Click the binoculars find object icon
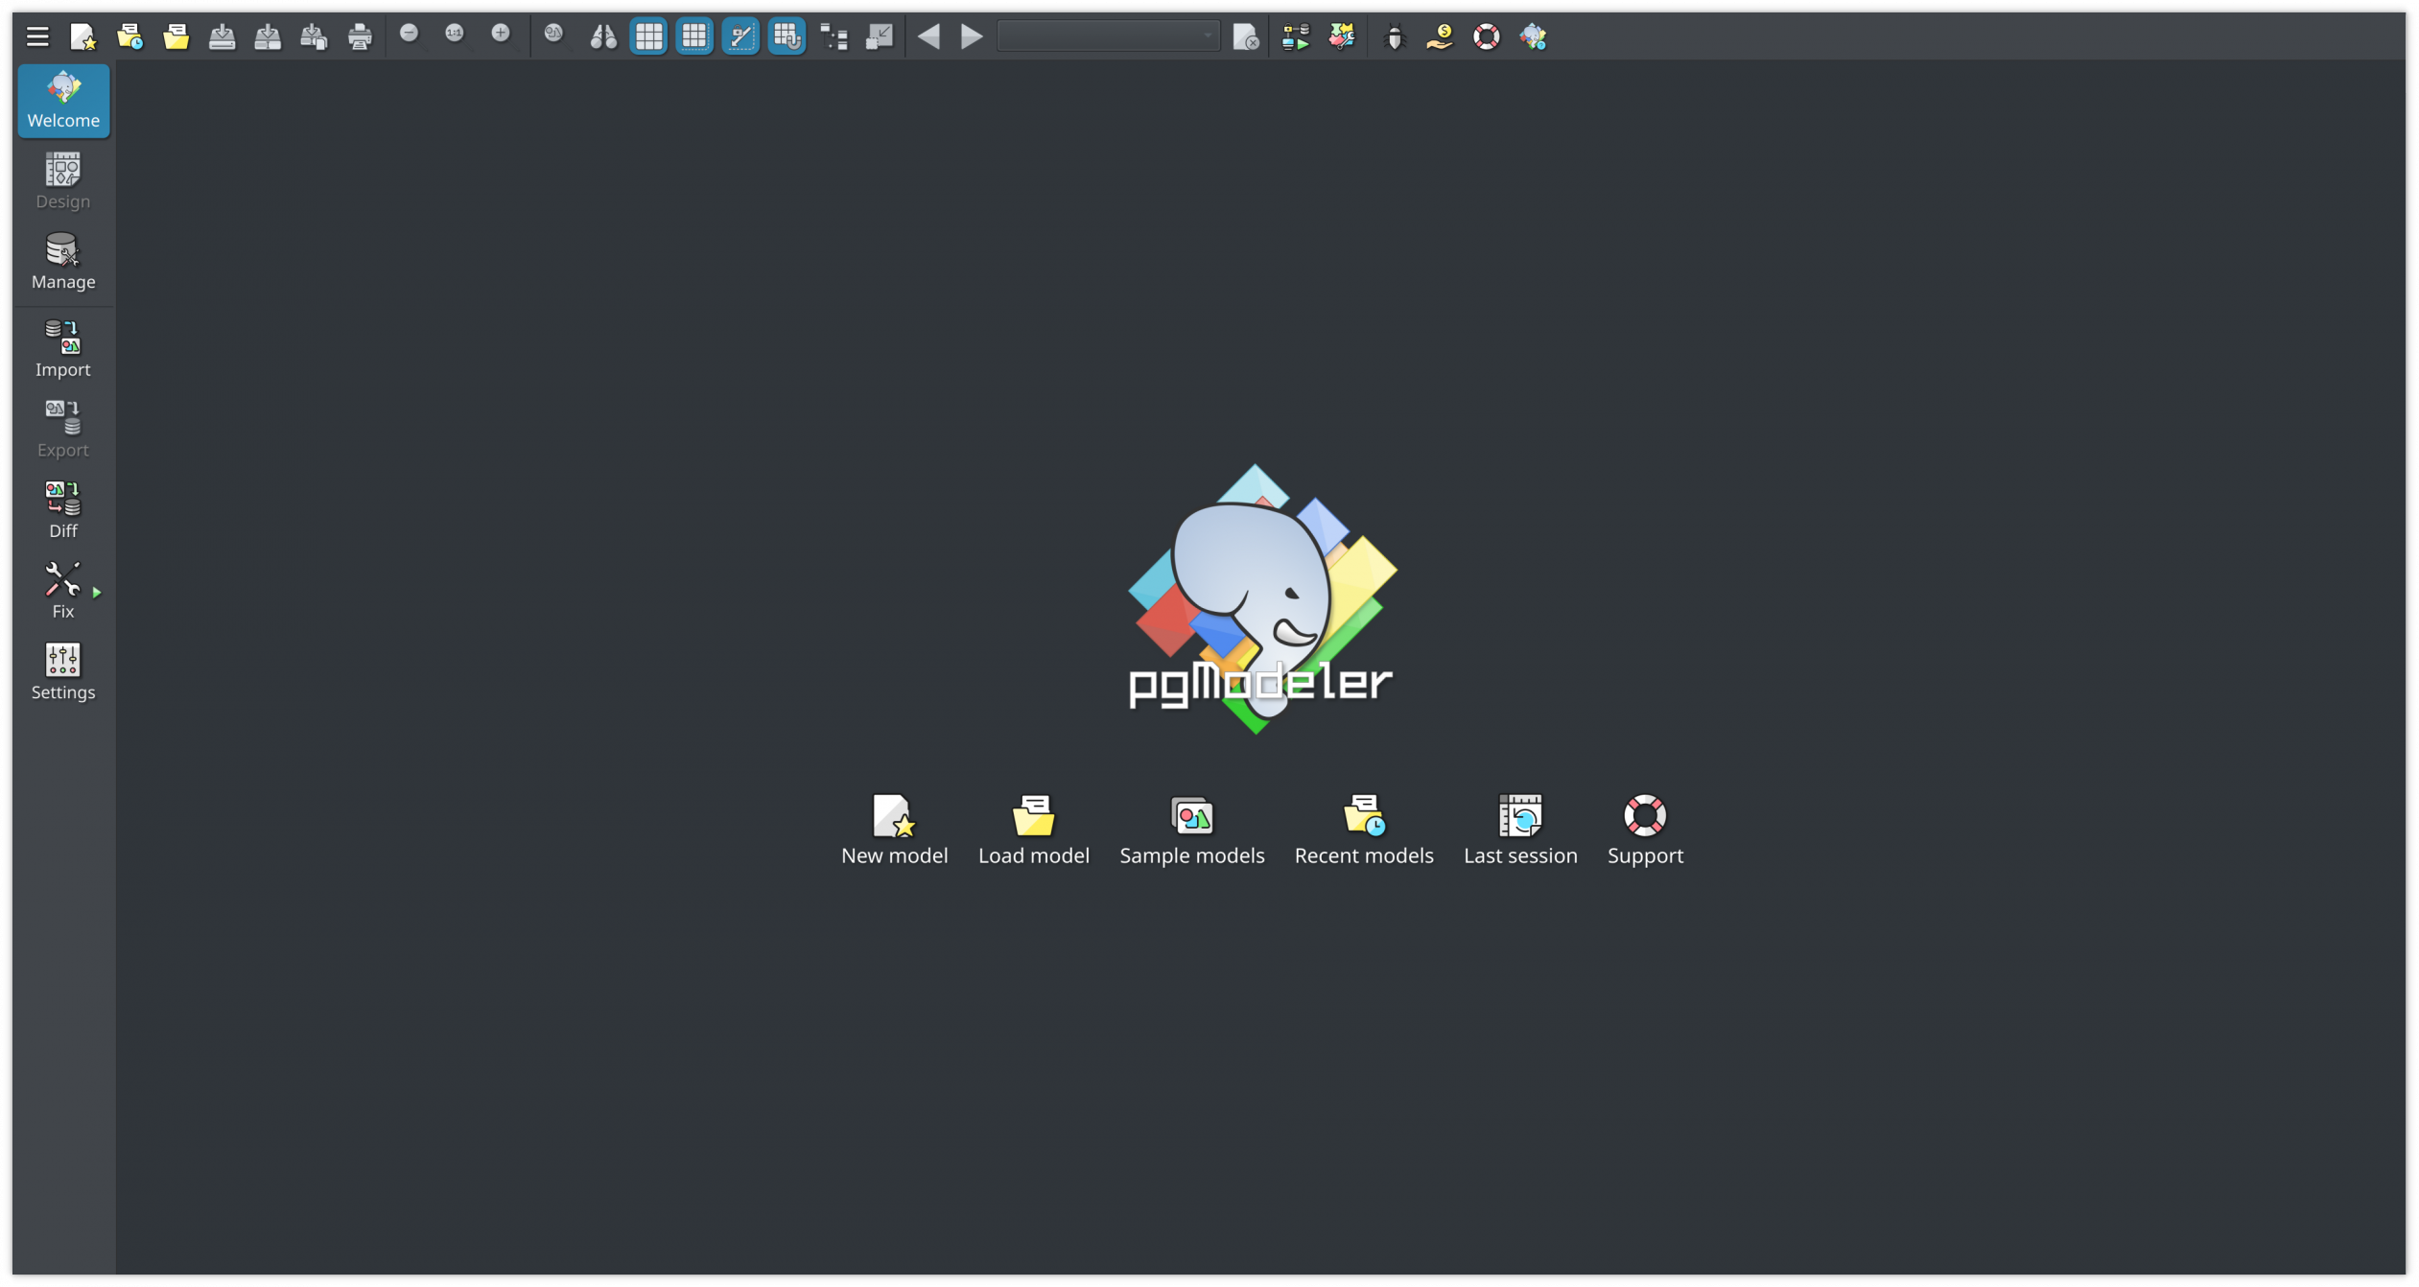The height and width of the screenshot is (1287, 2419). pos(602,36)
